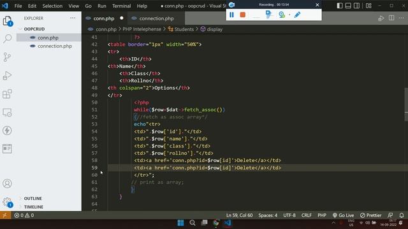Viewport: 408px width, 229px height.
Task: Click PHP Intelephense breadcrumb item
Action: pyautogui.click(x=142, y=29)
